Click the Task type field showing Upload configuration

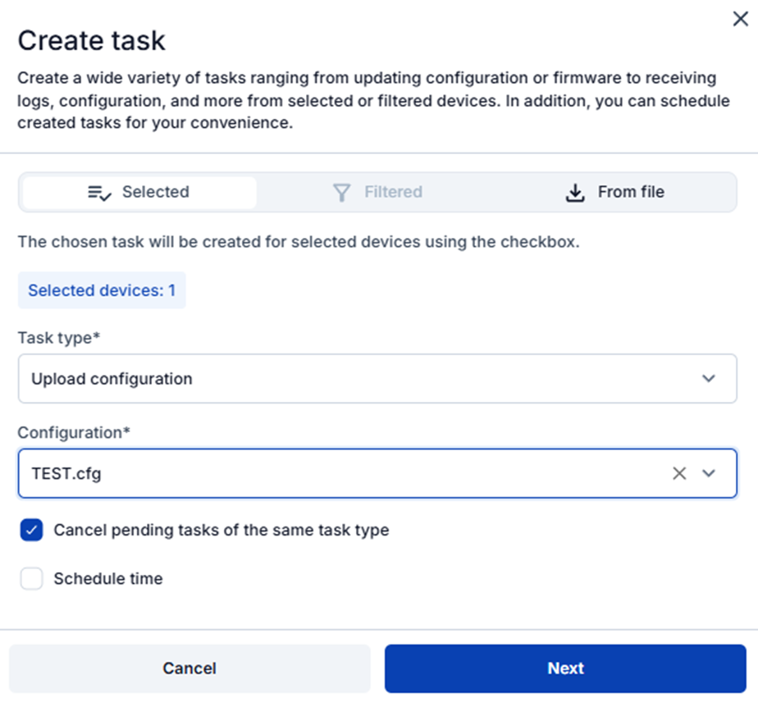[x=328, y=379]
